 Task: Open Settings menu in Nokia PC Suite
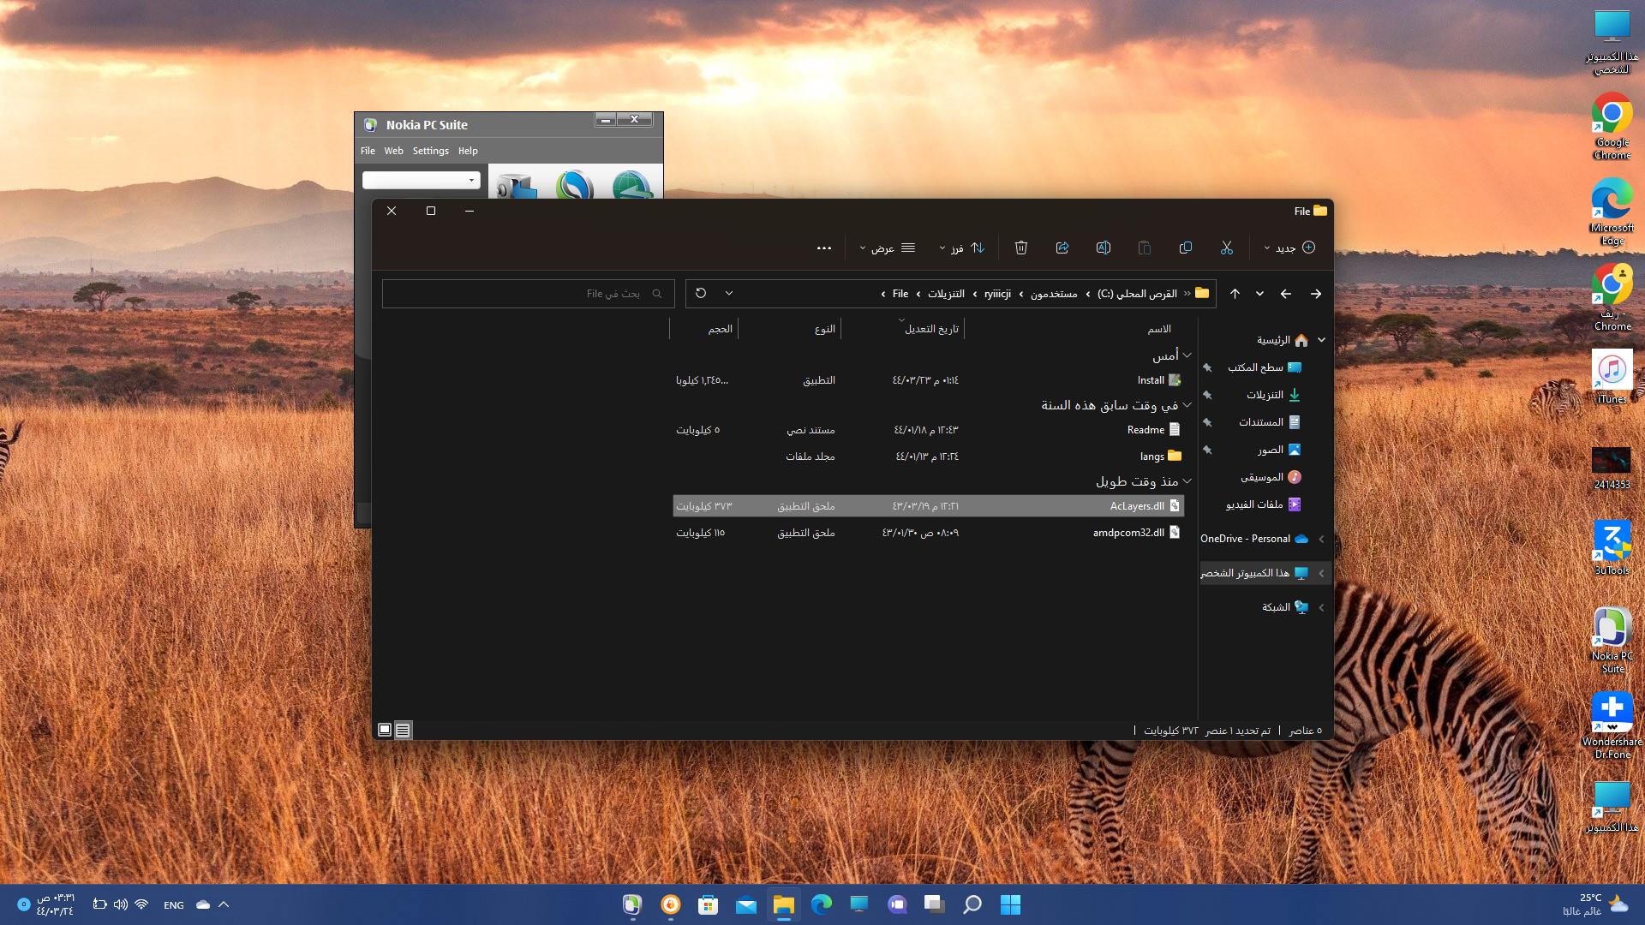point(430,151)
